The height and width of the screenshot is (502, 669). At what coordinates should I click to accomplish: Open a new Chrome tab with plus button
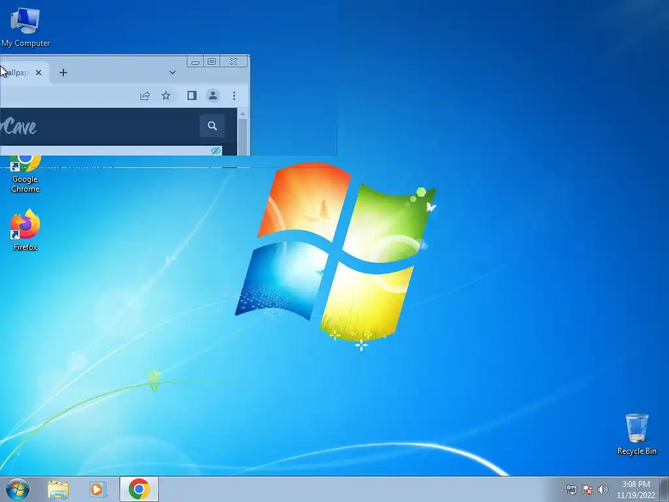[63, 73]
